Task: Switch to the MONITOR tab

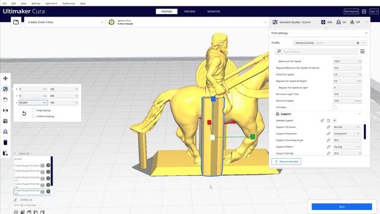Action: (x=214, y=11)
